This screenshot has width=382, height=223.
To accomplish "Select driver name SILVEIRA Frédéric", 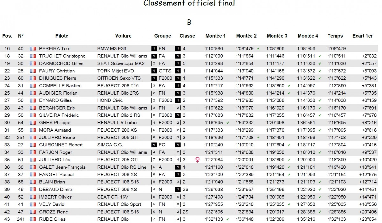I will (59, 115).
